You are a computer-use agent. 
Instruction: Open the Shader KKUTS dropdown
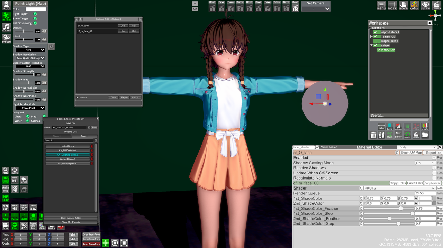point(400,188)
